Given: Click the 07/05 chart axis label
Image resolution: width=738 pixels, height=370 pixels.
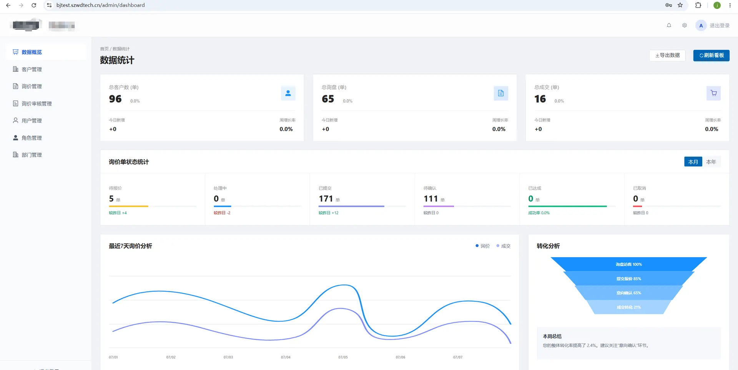Looking at the screenshot, I should (x=343, y=357).
